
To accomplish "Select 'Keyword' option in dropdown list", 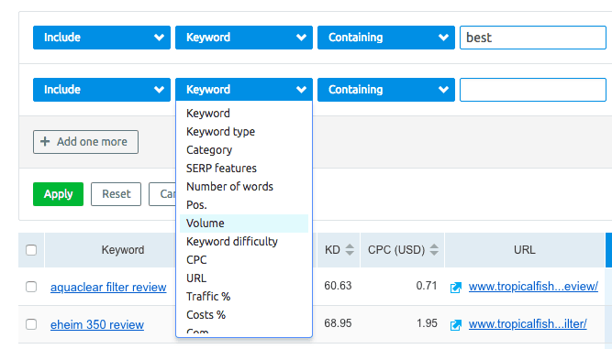I will (244, 114).
